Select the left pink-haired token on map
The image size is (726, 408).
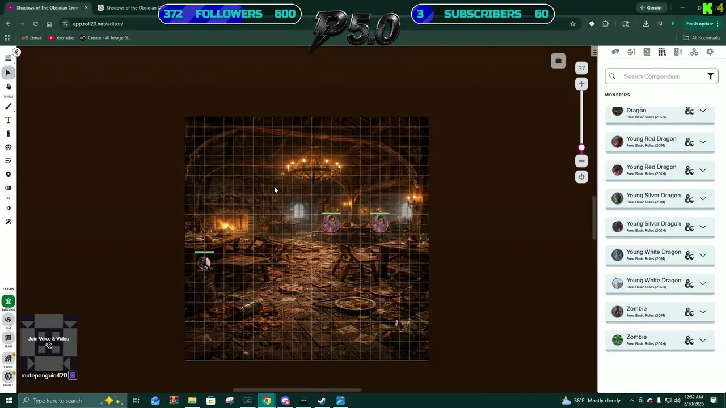click(x=331, y=224)
